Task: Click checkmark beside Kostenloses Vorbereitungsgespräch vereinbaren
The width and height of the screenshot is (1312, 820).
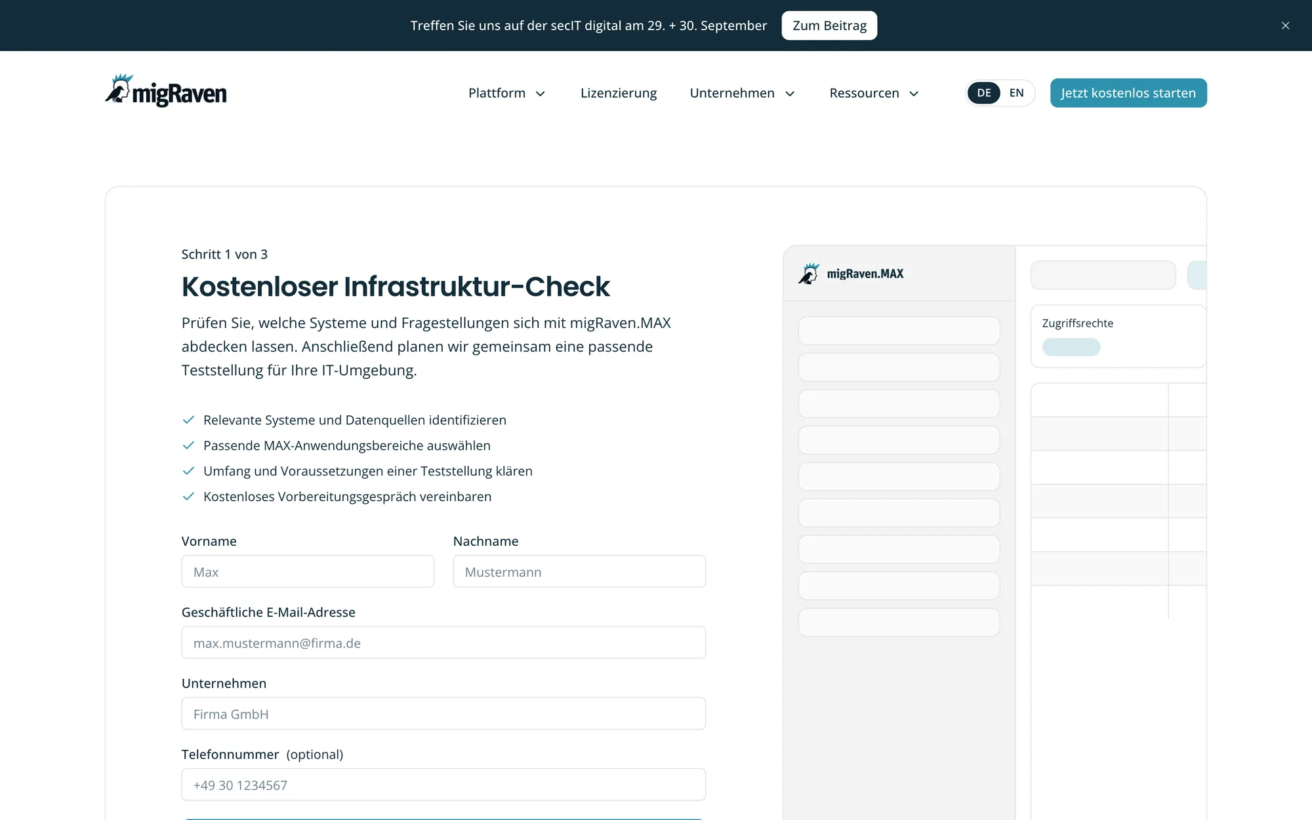Action: tap(188, 497)
